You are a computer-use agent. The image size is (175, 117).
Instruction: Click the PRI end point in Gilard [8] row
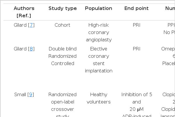(x=136, y=49)
